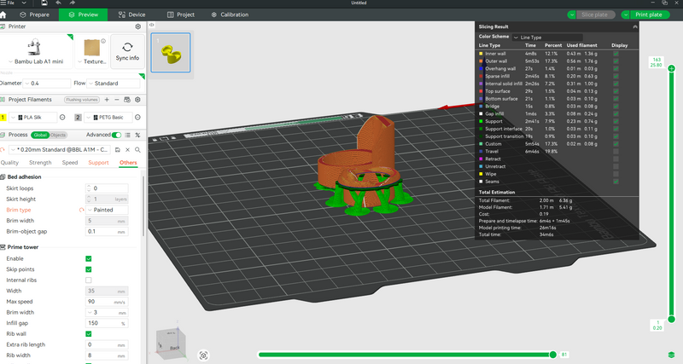Add a new filament with plus icon
683x364 pixels.
point(107,100)
